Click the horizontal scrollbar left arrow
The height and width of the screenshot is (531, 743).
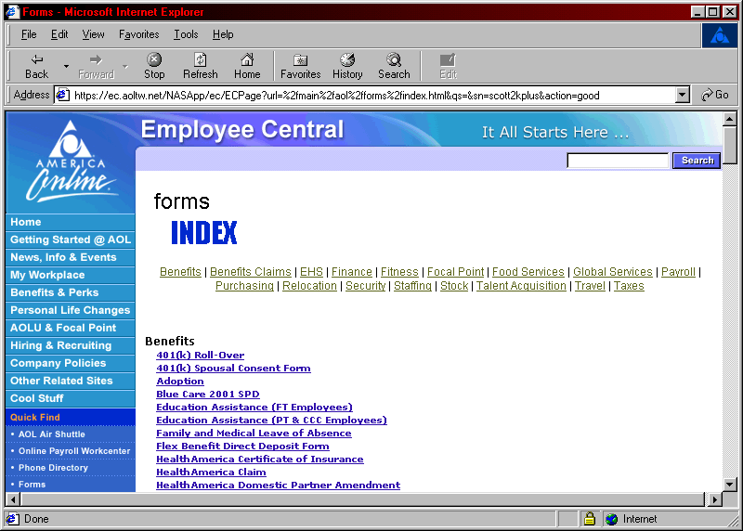click(x=13, y=499)
